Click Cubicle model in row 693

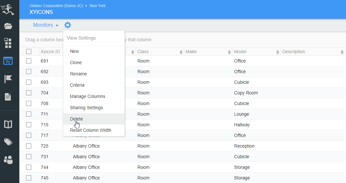pos(241,82)
